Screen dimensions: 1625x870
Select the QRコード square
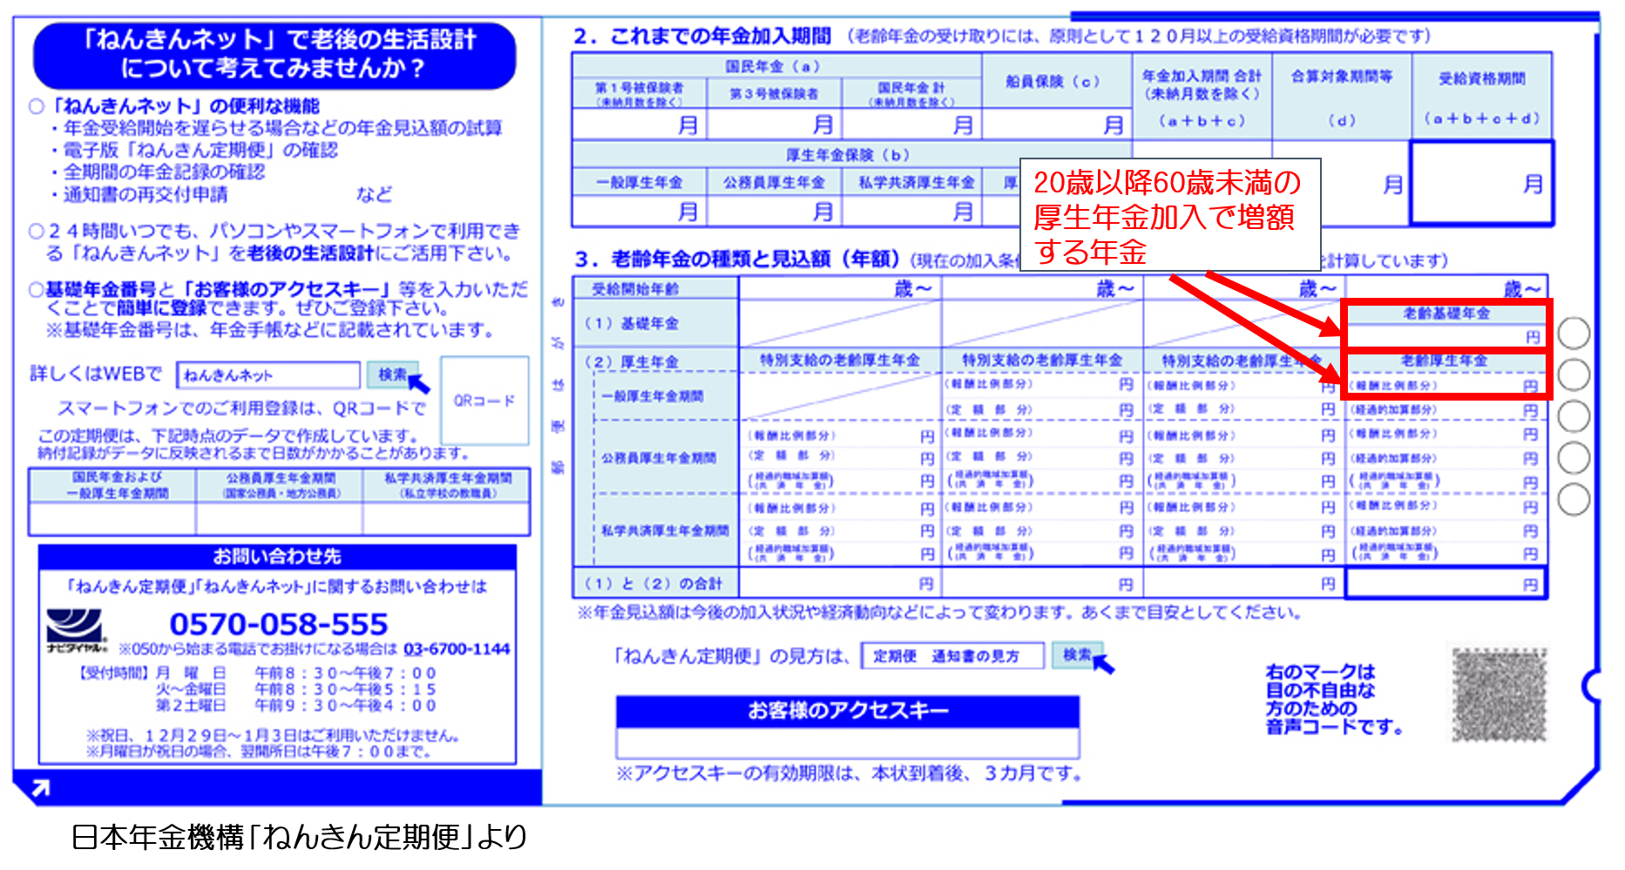pos(484,400)
